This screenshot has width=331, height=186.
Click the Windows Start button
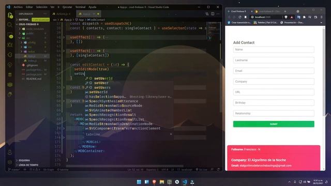point(139,182)
